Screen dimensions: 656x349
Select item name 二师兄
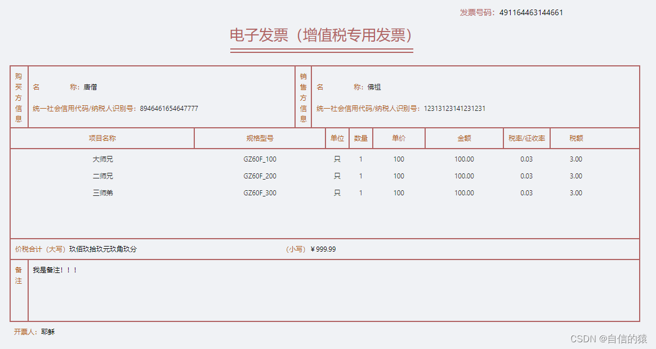click(102, 176)
